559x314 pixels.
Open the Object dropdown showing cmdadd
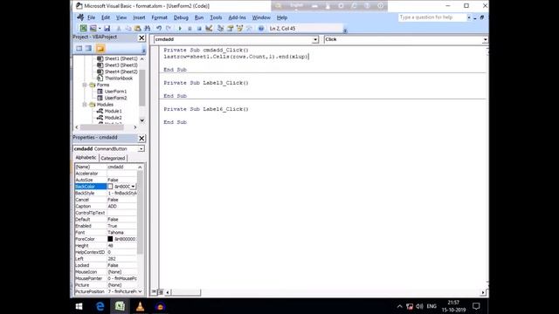pyautogui.click(x=315, y=39)
